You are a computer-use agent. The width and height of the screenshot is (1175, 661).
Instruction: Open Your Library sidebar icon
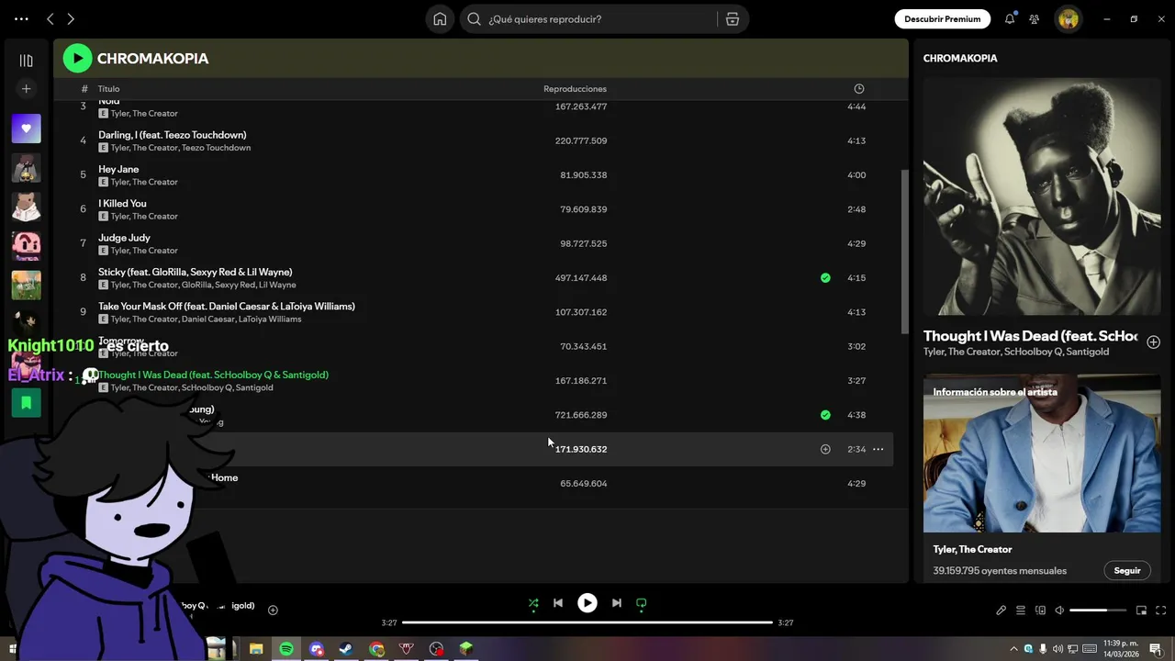tap(26, 61)
